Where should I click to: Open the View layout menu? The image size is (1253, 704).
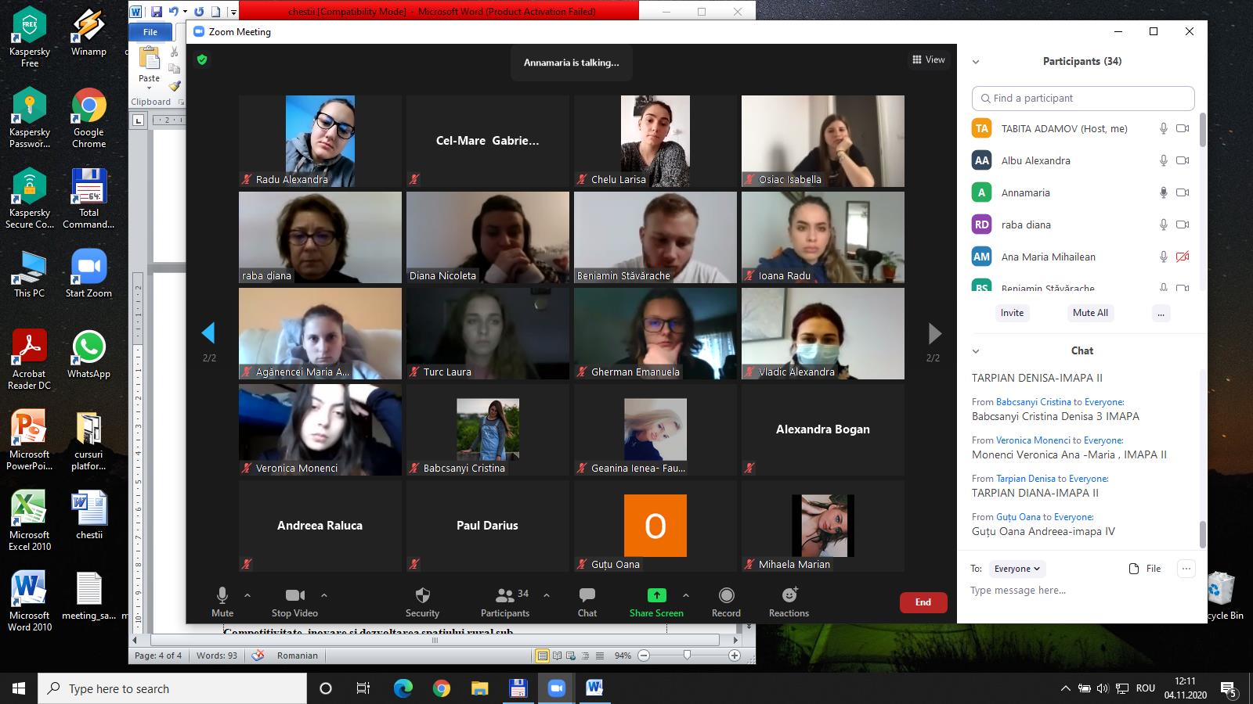[928, 59]
